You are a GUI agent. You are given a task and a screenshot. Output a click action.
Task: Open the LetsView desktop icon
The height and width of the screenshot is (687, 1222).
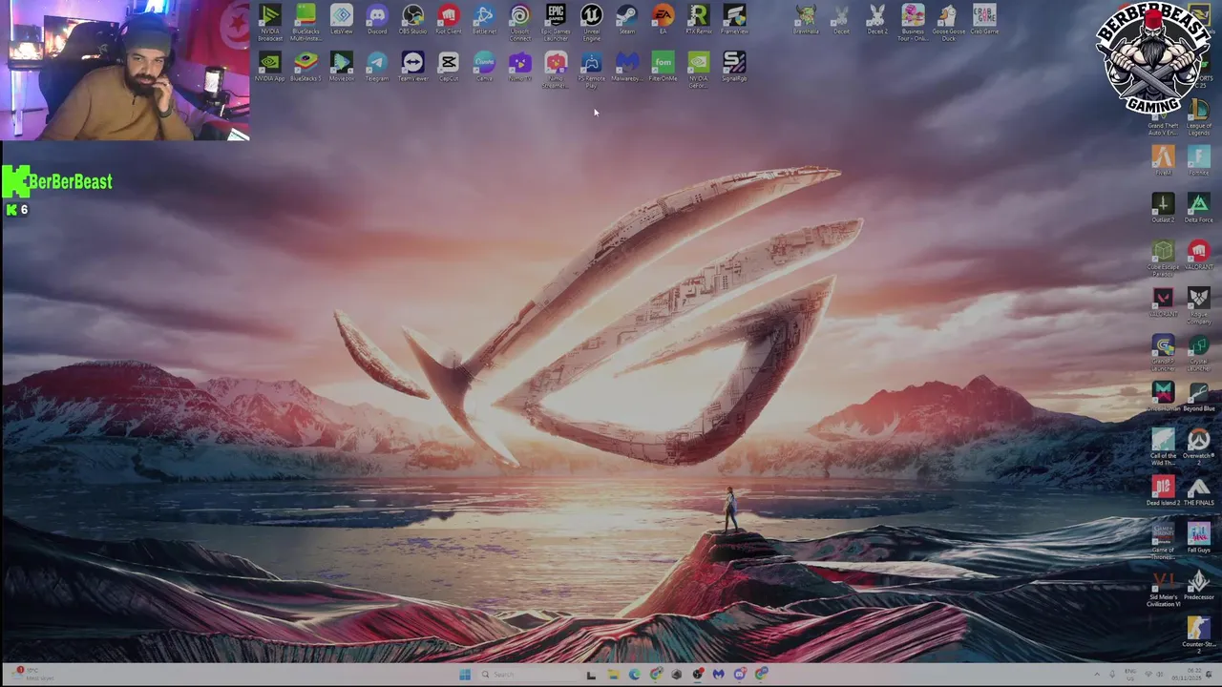(x=342, y=19)
